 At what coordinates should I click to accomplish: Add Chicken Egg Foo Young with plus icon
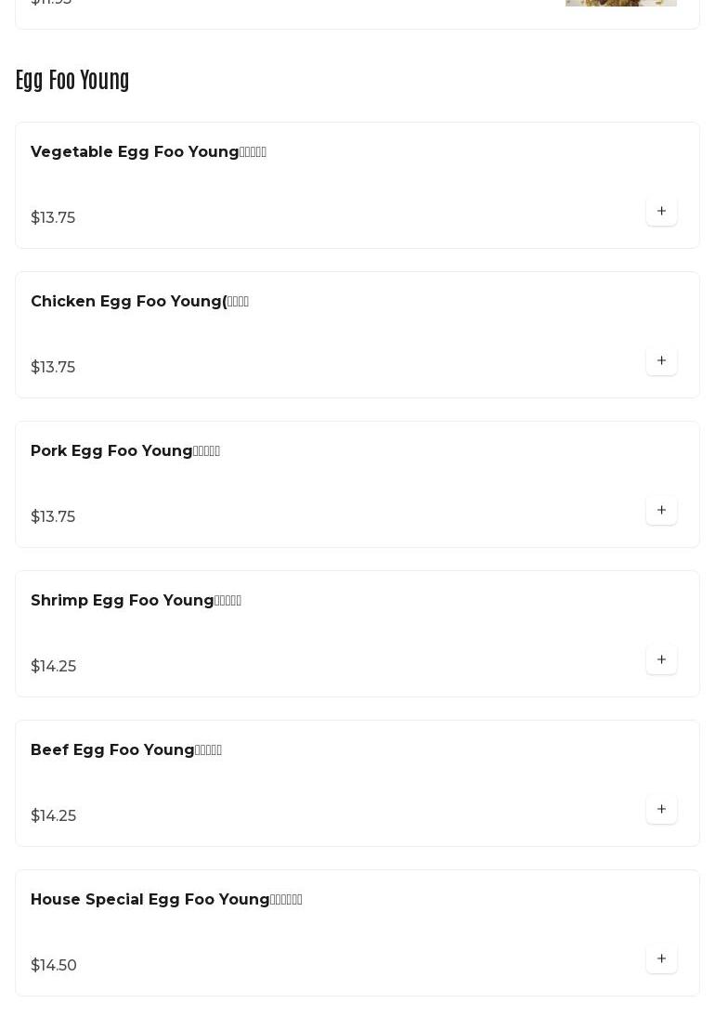[x=661, y=361]
